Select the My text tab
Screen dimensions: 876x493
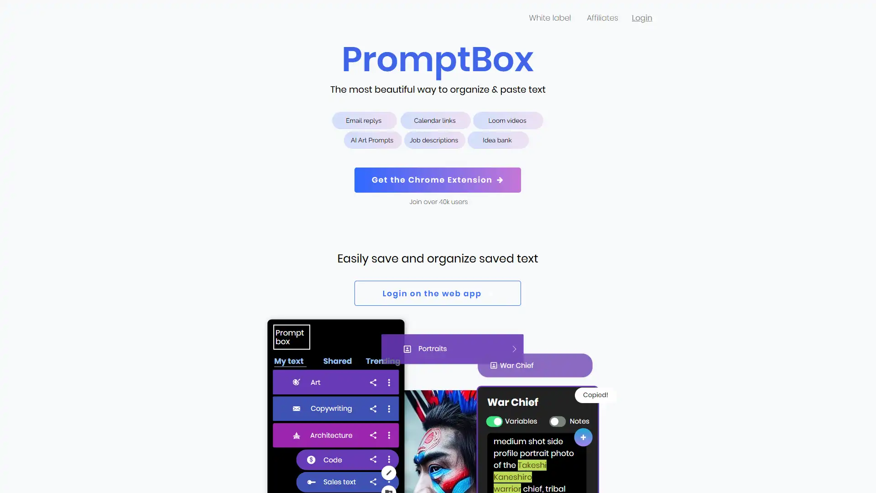click(x=289, y=361)
